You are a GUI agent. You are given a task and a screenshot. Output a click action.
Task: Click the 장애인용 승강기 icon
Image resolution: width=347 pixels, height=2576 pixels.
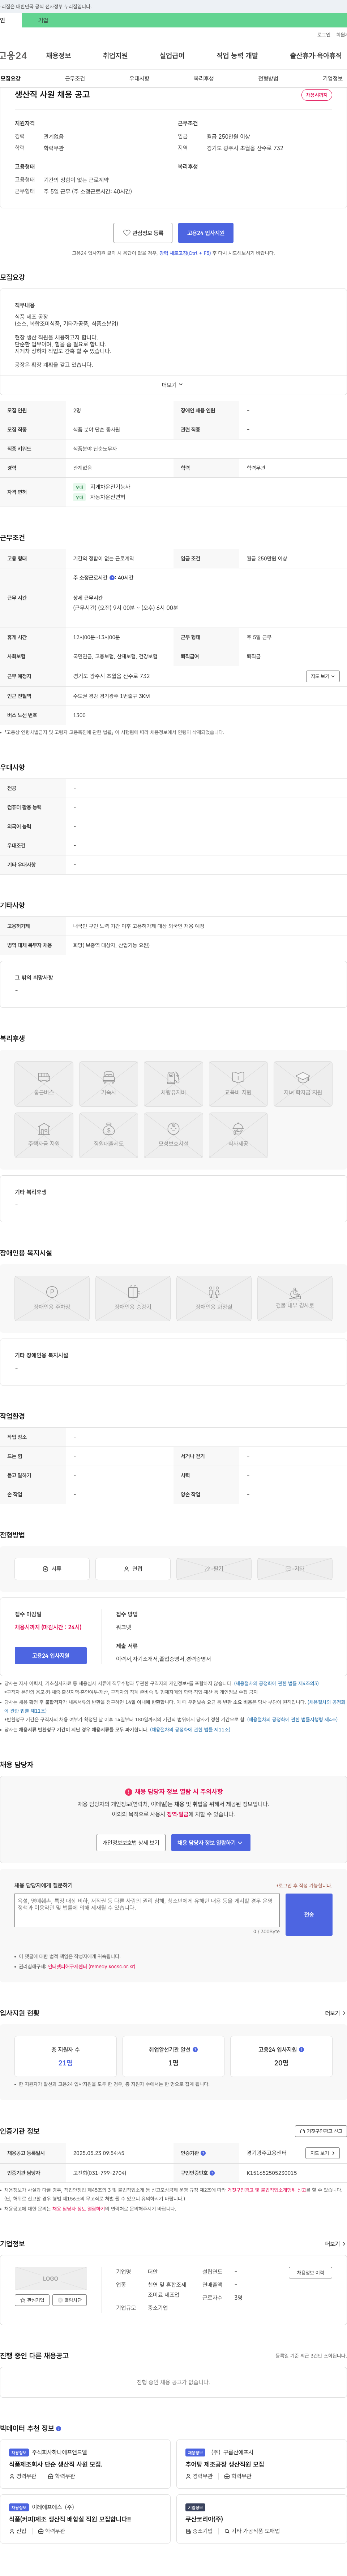pyautogui.click(x=133, y=1298)
